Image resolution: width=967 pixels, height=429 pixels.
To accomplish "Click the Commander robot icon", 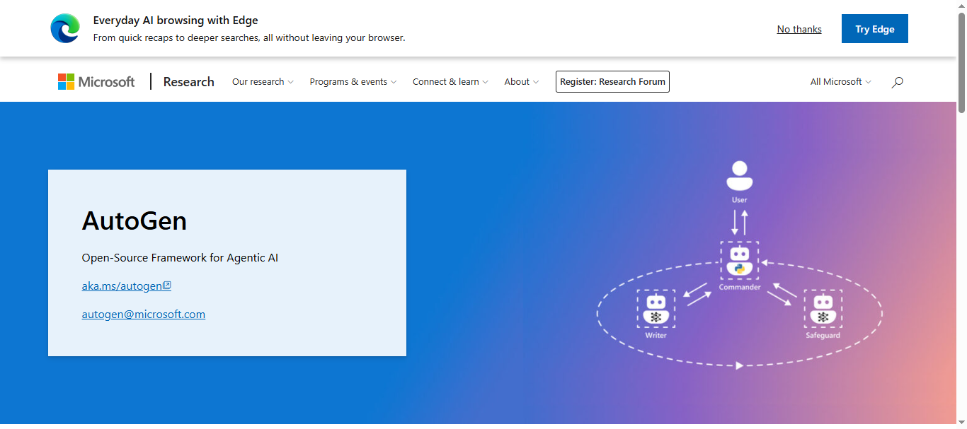I will coord(740,261).
